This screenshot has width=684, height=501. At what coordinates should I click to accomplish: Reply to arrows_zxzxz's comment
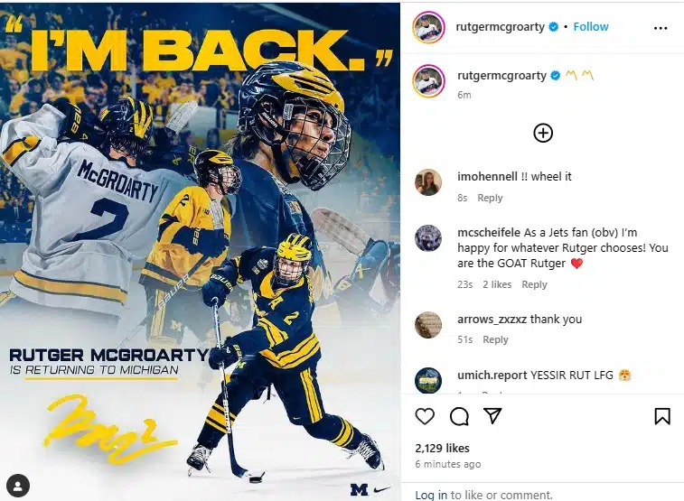pyautogui.click(x=495, y=339)
